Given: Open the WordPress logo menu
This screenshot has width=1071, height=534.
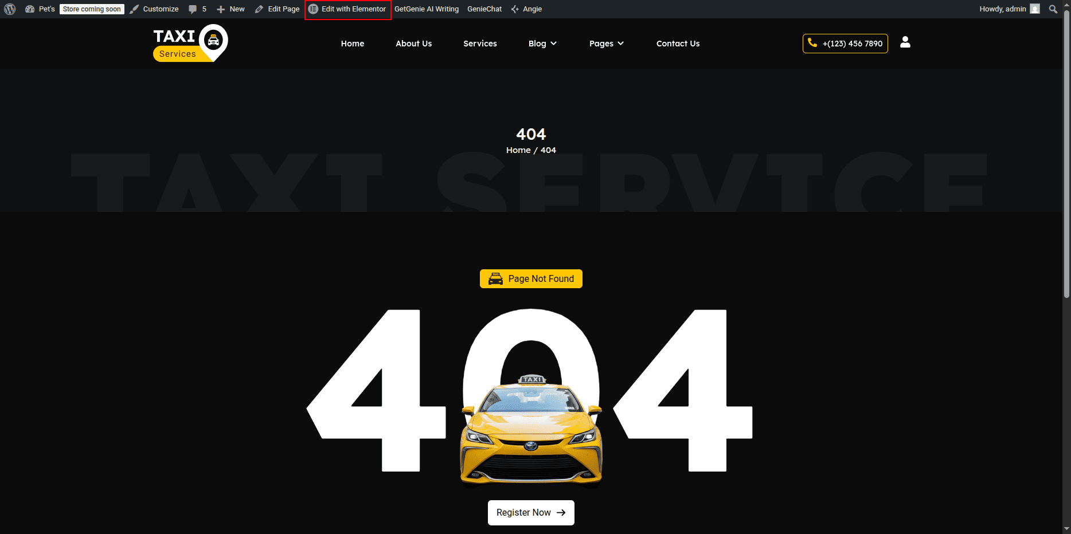Looking at the screenshot, I should 10,9.
